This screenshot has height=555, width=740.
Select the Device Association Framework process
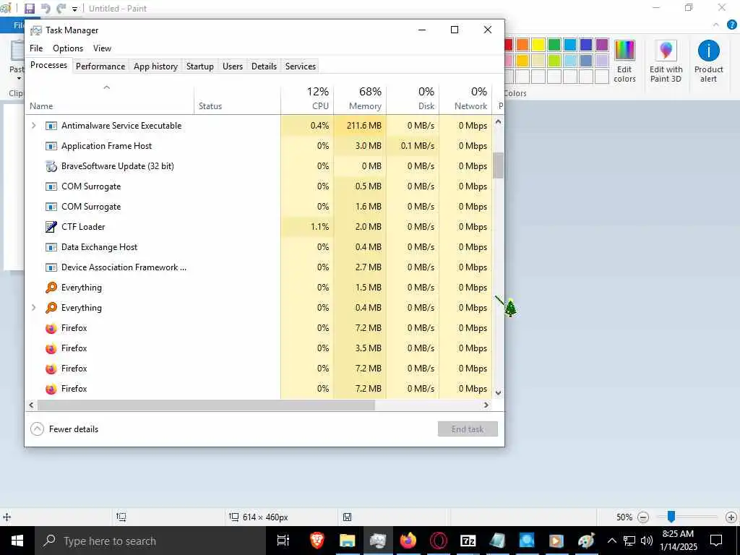[x=259, y=267]
